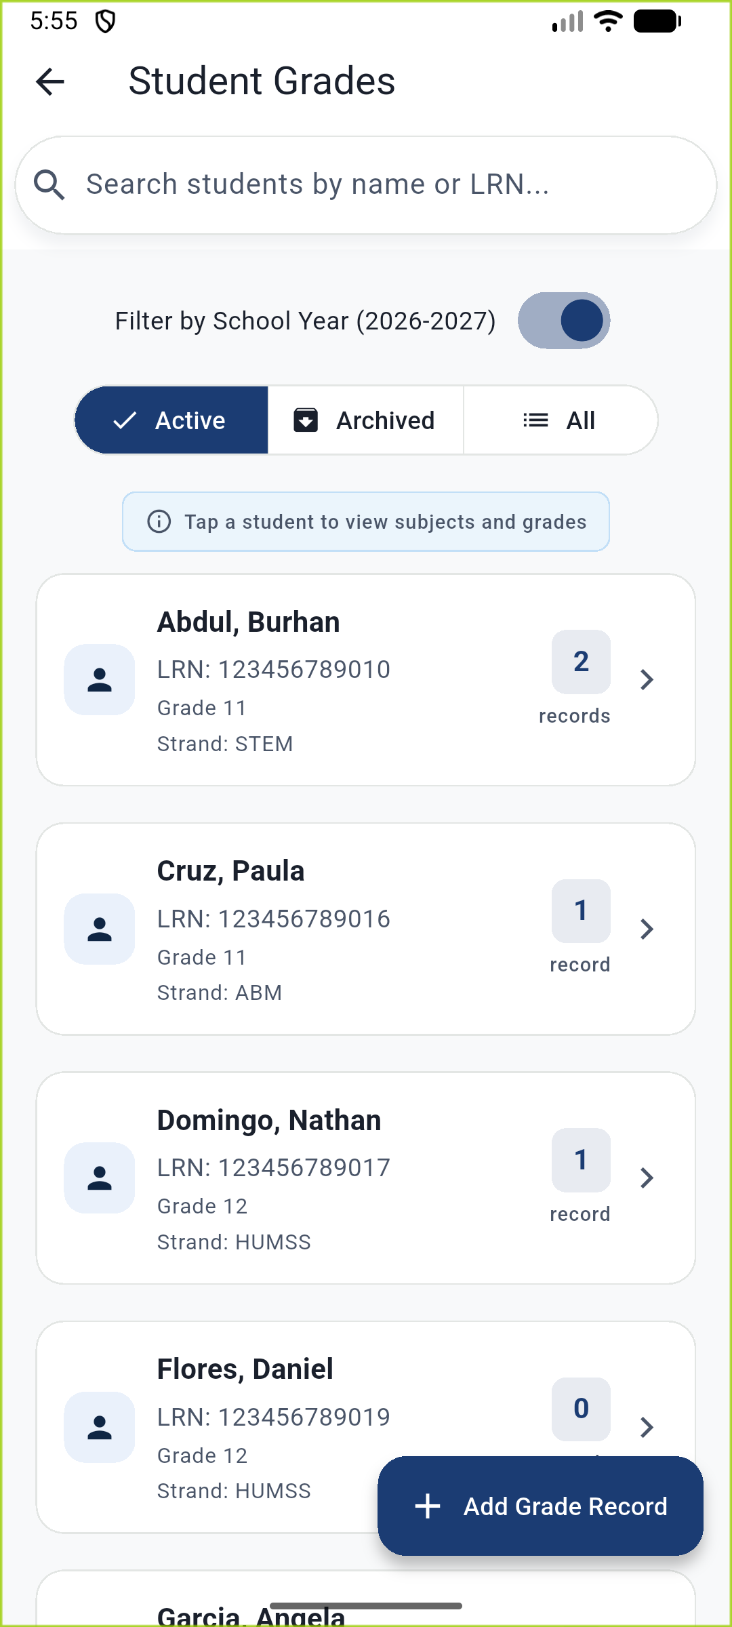Tap the Wi-Fi status icon
Screen dimensions: 732x1627
(608, 21)
